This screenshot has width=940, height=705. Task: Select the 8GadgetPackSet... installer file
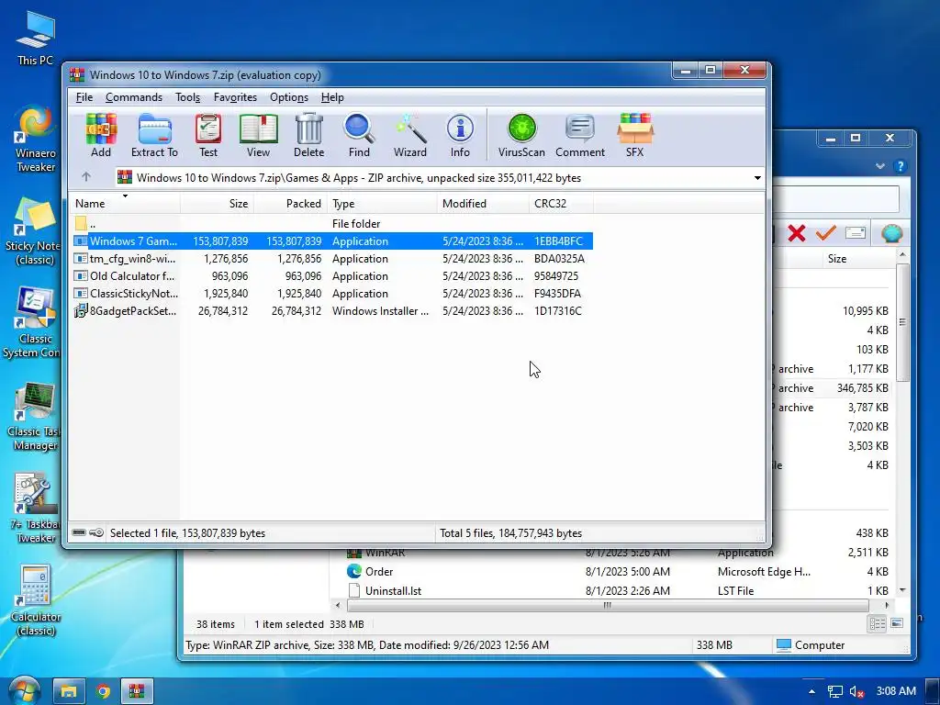[332, 310]
